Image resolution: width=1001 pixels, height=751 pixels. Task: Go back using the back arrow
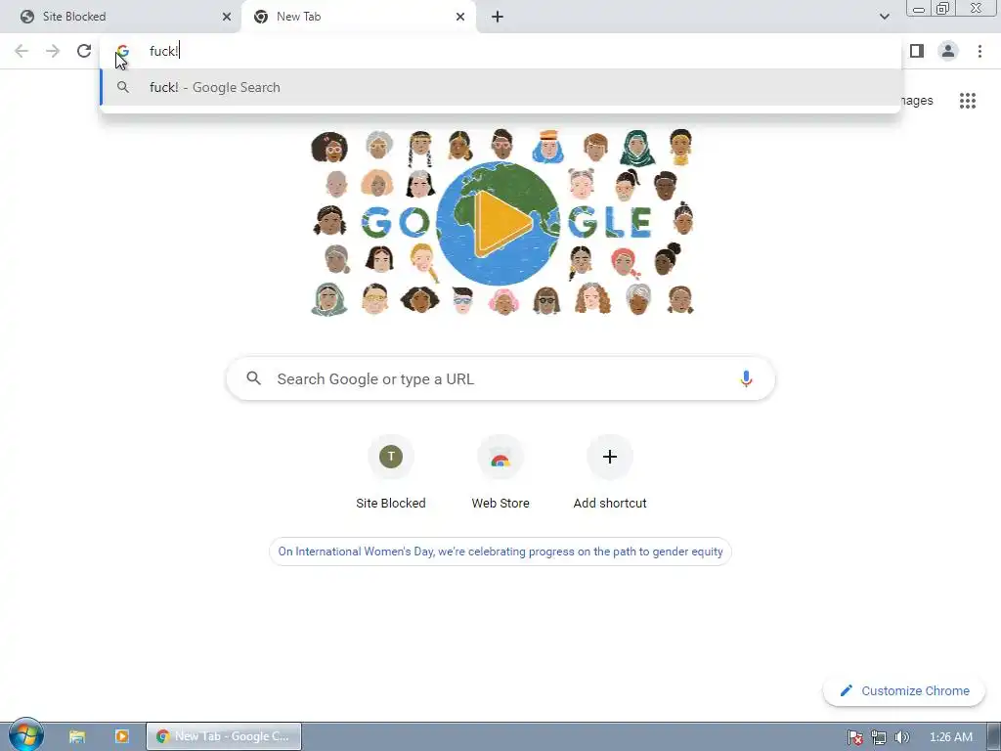tap(22, 51)
